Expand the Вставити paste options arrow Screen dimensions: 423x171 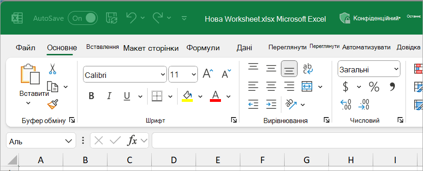(28, 103)
